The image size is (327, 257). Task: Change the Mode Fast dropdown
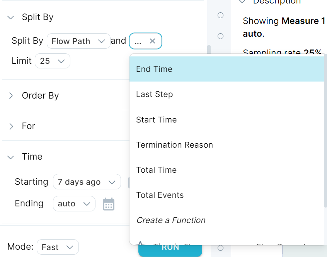click(x=58, y=247)
